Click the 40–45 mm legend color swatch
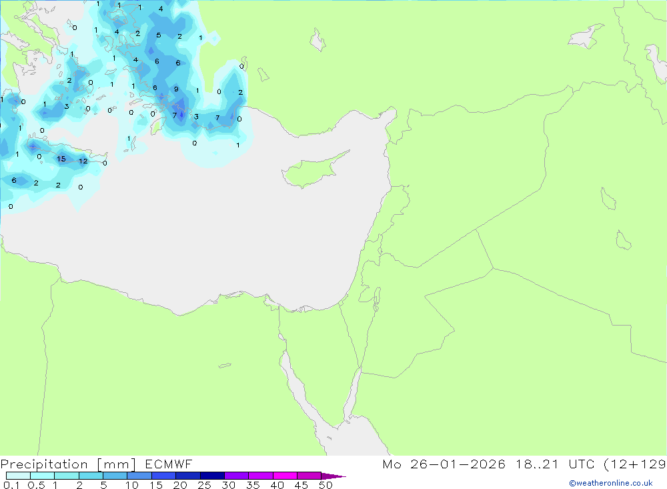The height and width of the screenshot is (489, 667). click(x=285, y=476)
